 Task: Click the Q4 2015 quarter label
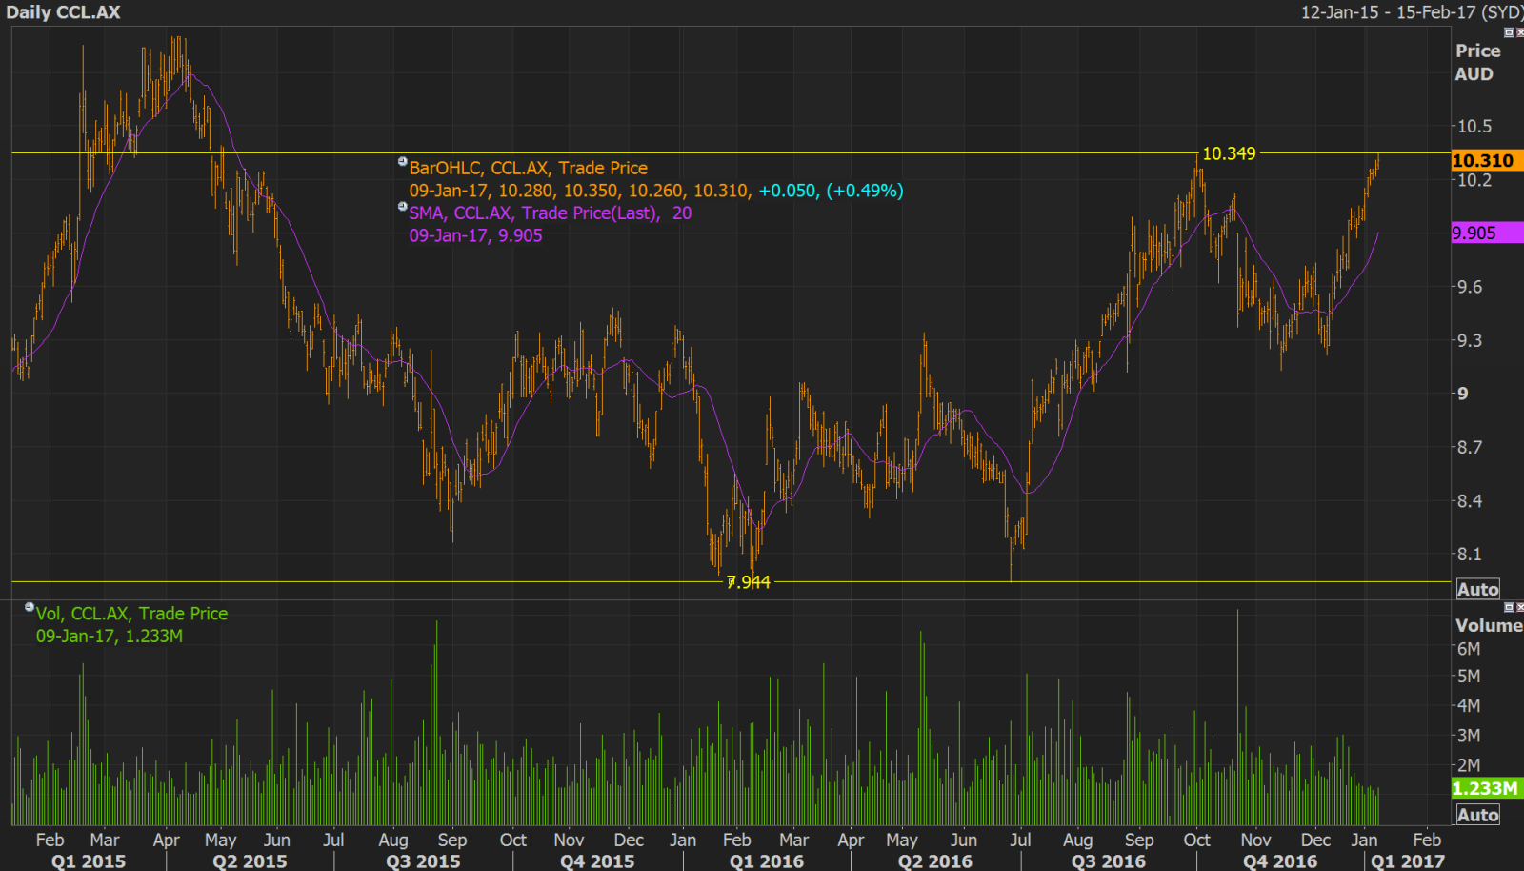pos(597,861)
